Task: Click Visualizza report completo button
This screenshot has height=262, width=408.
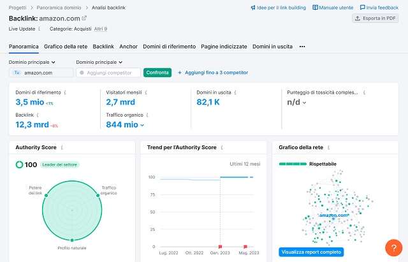Action: (311, 252)
